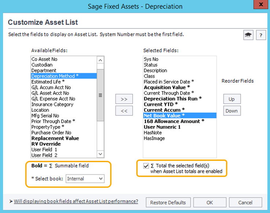Open the Asset List performance help link
This screenshot has width=270, height=213.
pos(76,201)
